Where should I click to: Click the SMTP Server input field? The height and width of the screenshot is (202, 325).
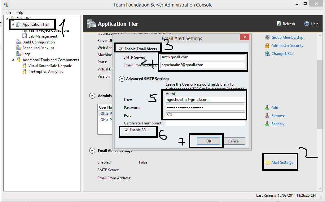(x=203, y=57)
